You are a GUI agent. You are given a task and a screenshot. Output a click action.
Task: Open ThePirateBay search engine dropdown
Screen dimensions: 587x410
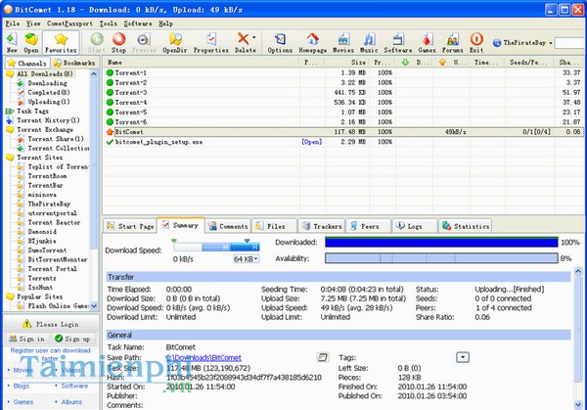[551, 43]
